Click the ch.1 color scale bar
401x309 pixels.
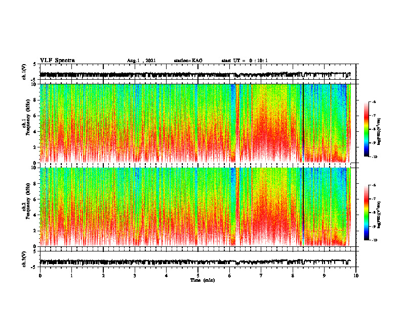point(366,129)
